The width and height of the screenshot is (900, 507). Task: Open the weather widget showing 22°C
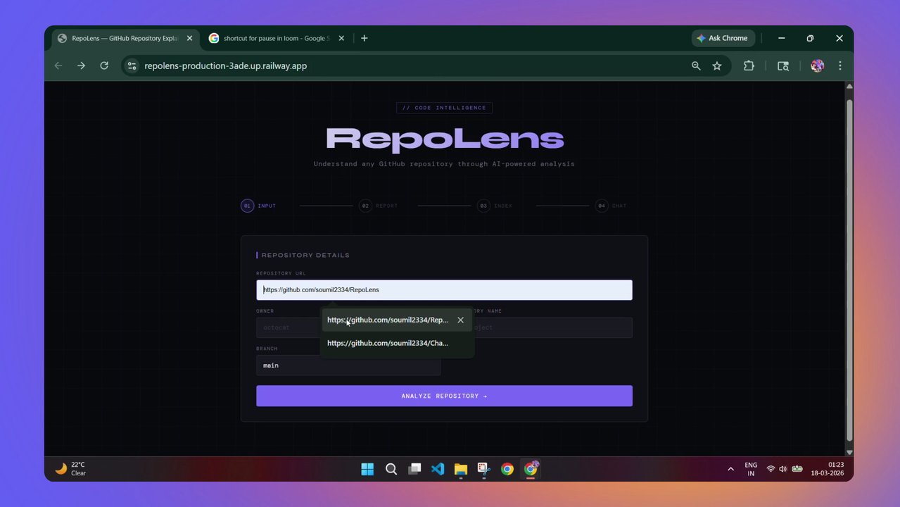70,469
